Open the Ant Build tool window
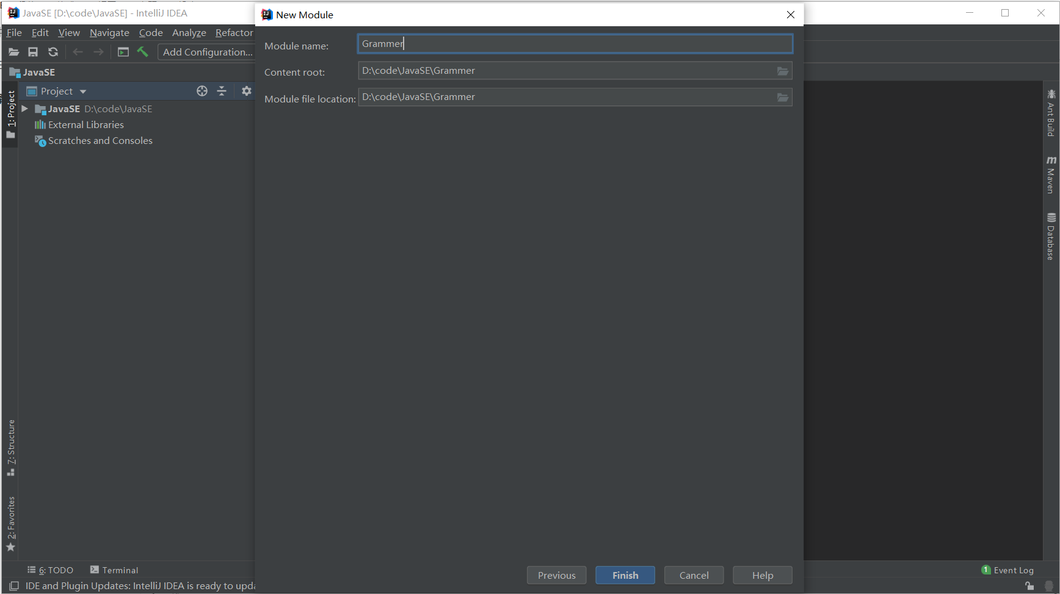The height and width of the screenshot is (594, 1060). (x=1051, y=113)
